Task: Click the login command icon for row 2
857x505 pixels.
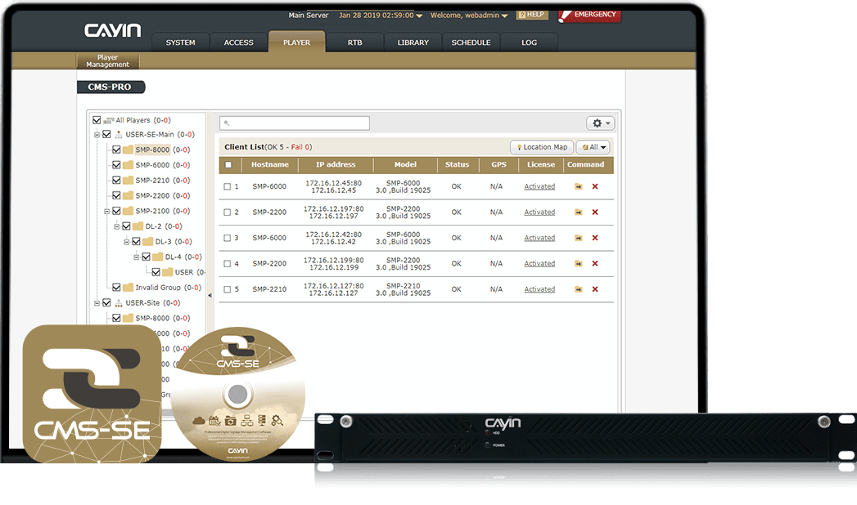Action: point(578,212)
